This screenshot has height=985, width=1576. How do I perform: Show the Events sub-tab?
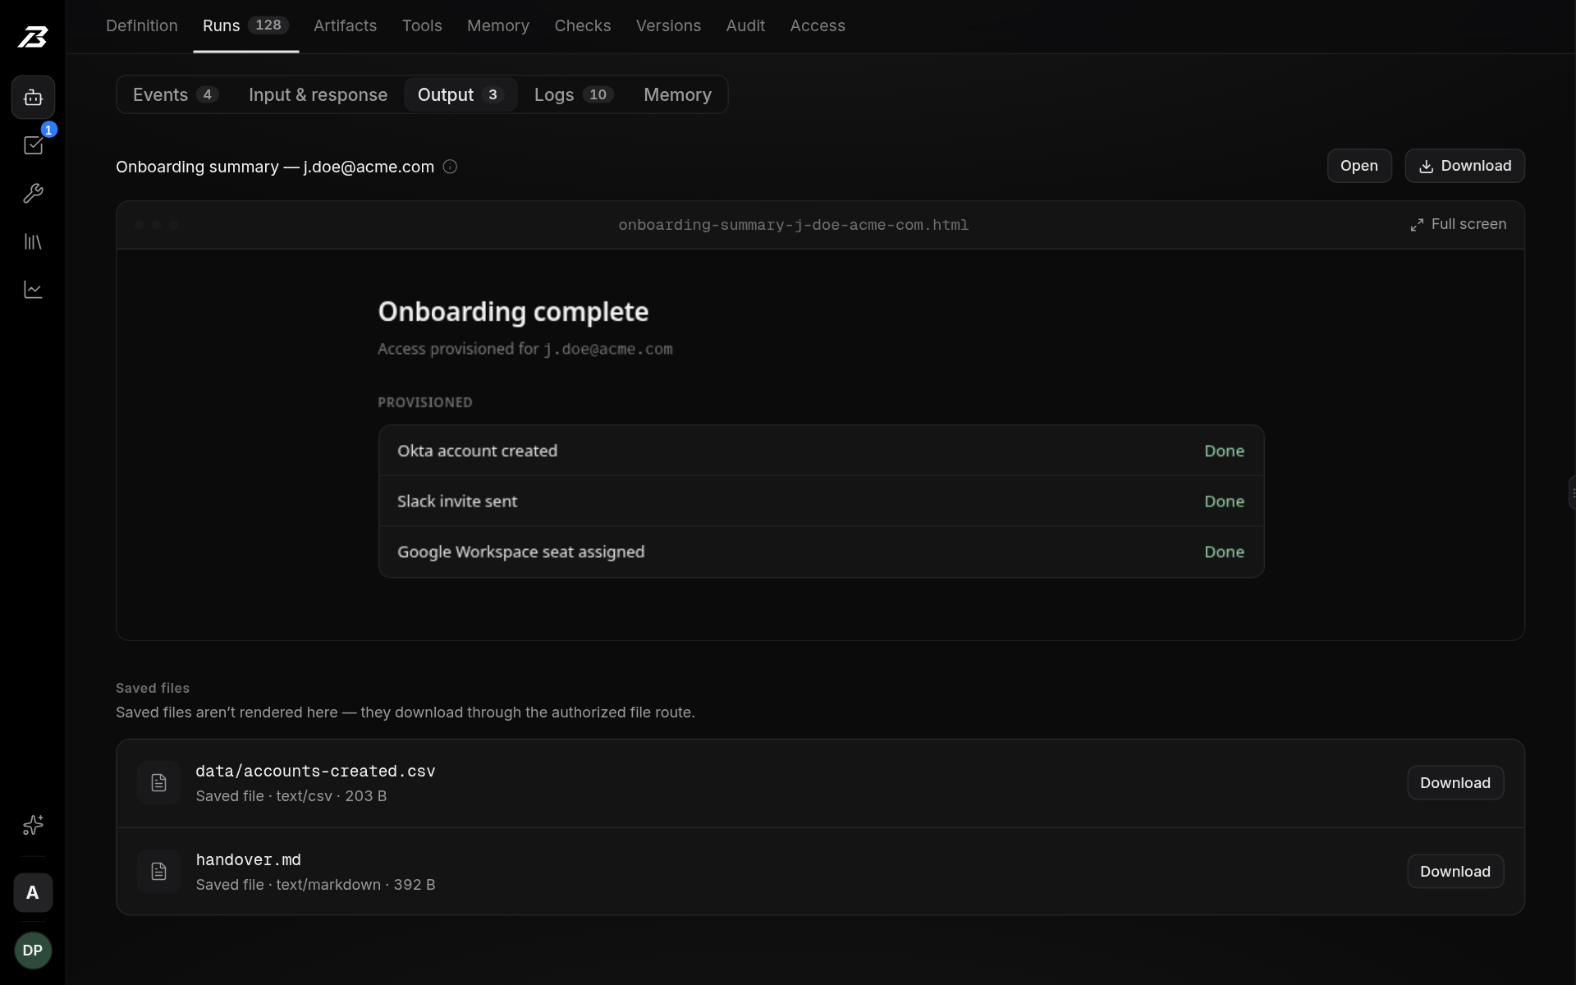(176, 94)
